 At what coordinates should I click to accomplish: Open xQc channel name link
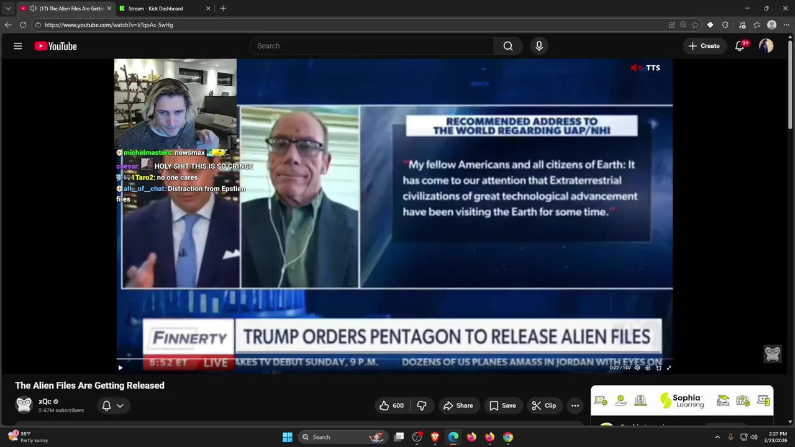click(45, 402)
